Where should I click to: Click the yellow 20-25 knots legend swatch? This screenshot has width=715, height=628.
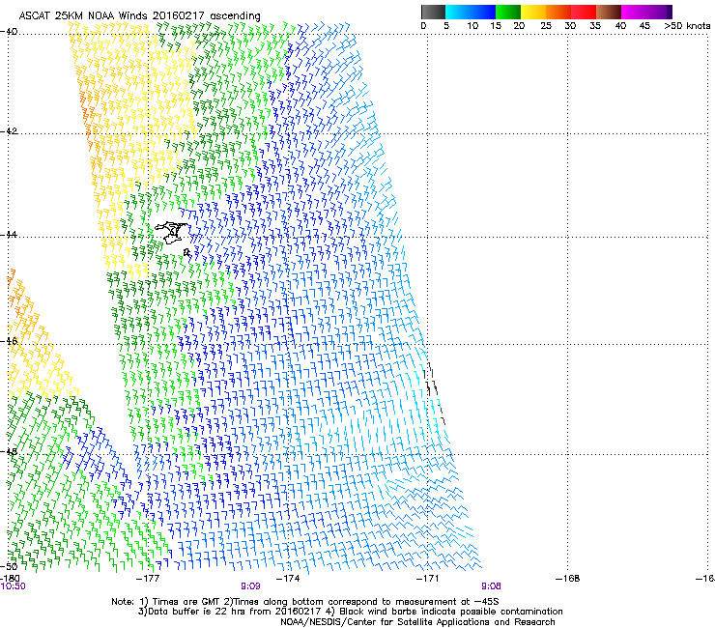click(x=533, y=12)
